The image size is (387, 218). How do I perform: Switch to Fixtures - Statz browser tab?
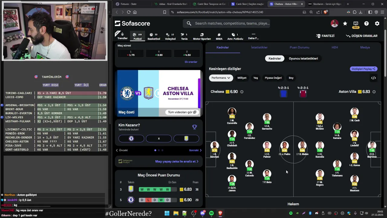[x=132, y=4]
